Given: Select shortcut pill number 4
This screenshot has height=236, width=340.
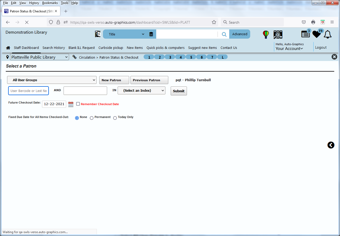Looking at the screenshot, I should pyautogui.click(x=181, y=57).
